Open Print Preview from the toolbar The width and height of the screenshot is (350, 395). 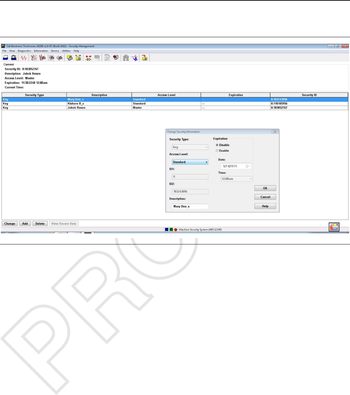pos(14,58)
